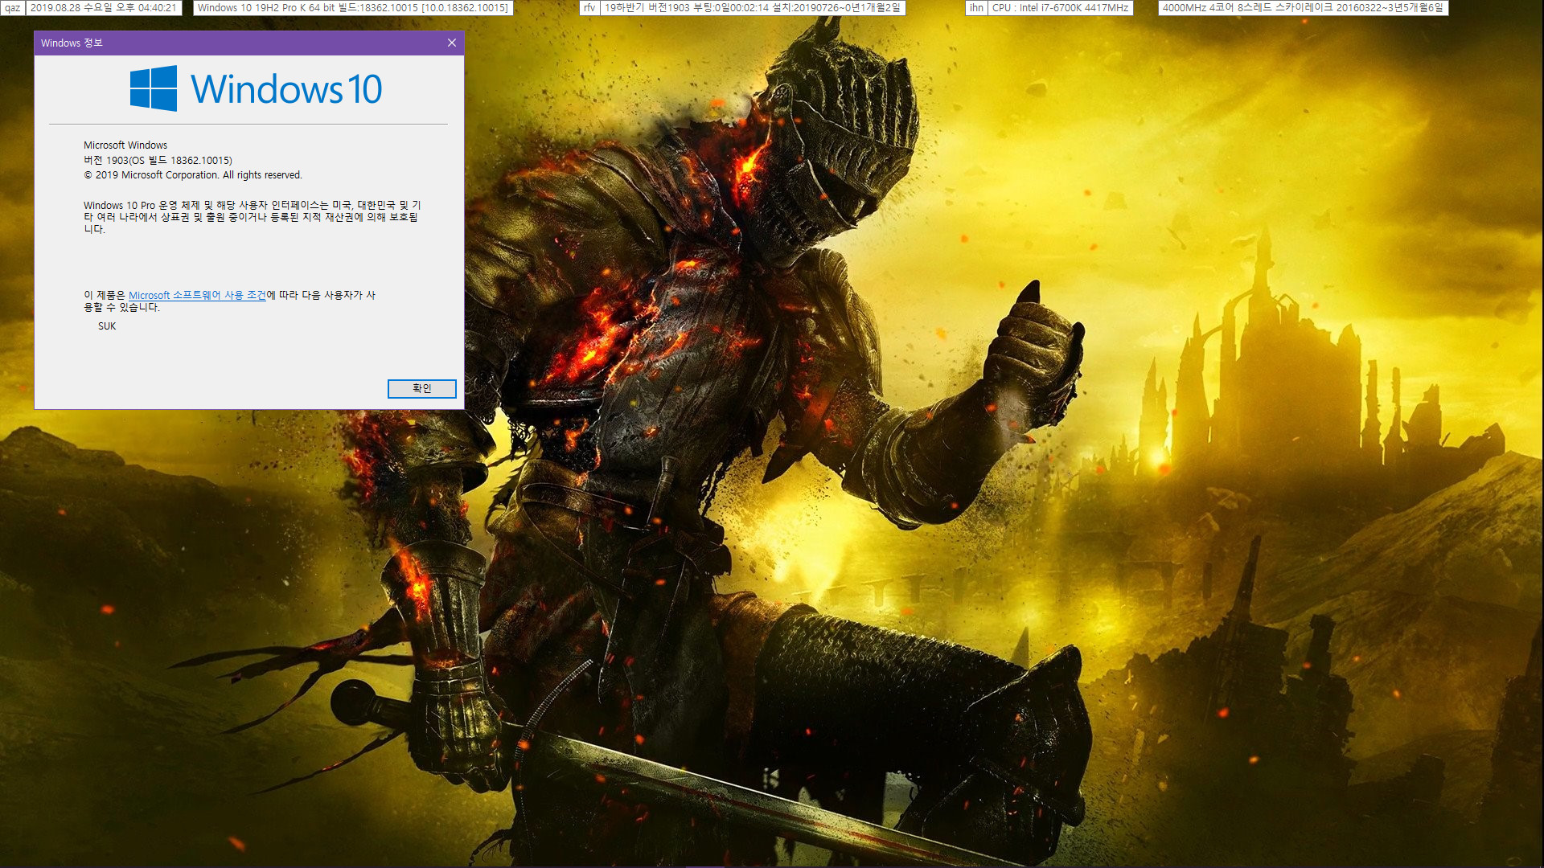Image resolution: width=1544 pixels, height=868 pixels.
Task: Click the 'qaz' desktop widget label
Action: (12, 8)
